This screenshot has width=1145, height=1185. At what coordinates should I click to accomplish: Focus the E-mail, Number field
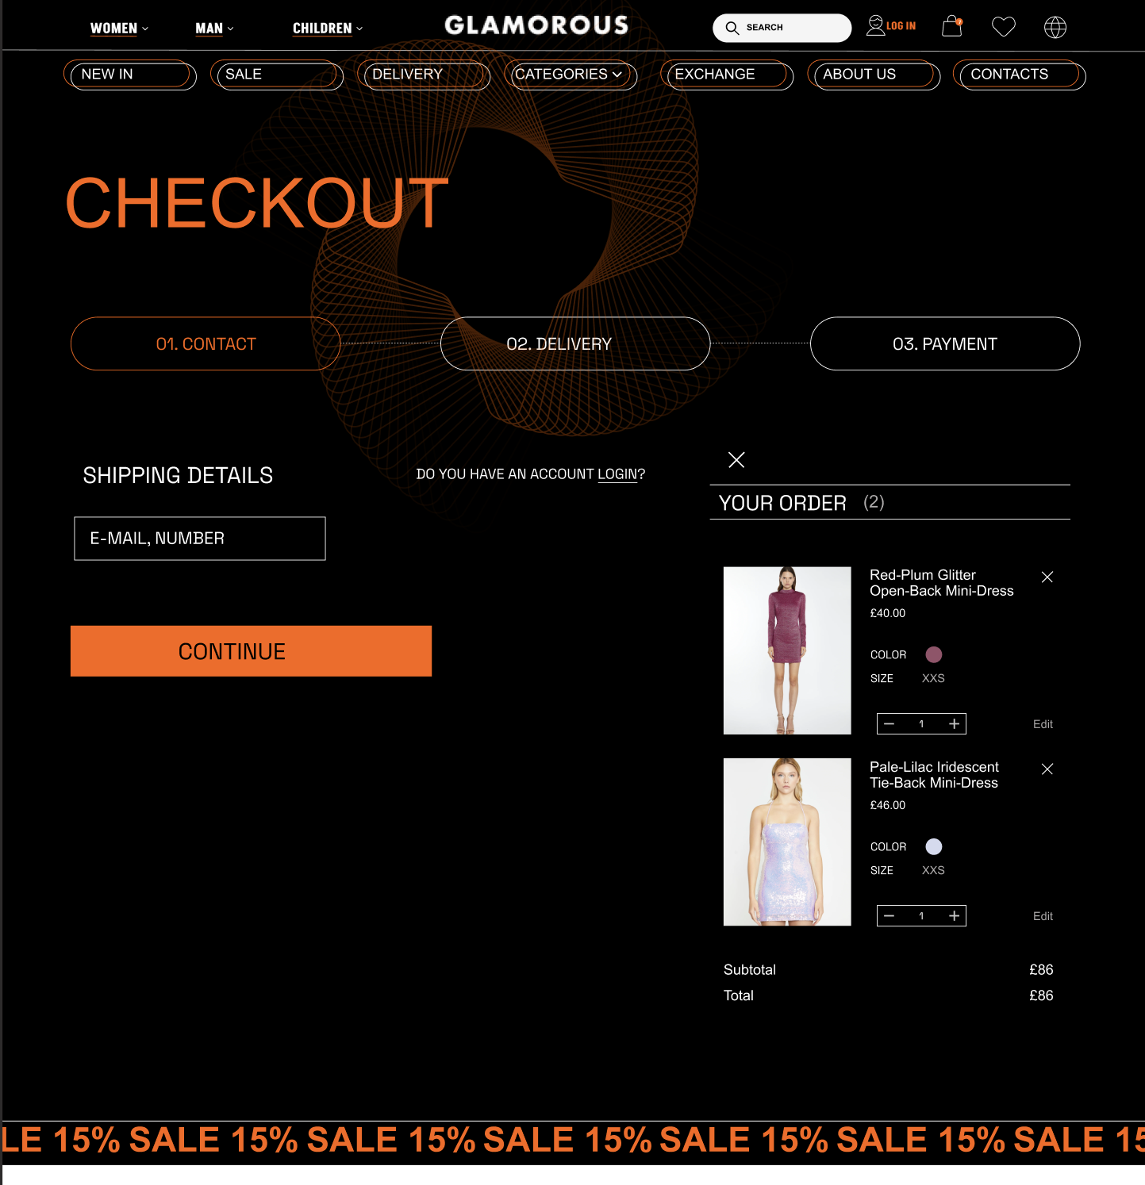(x=200, y=539)
